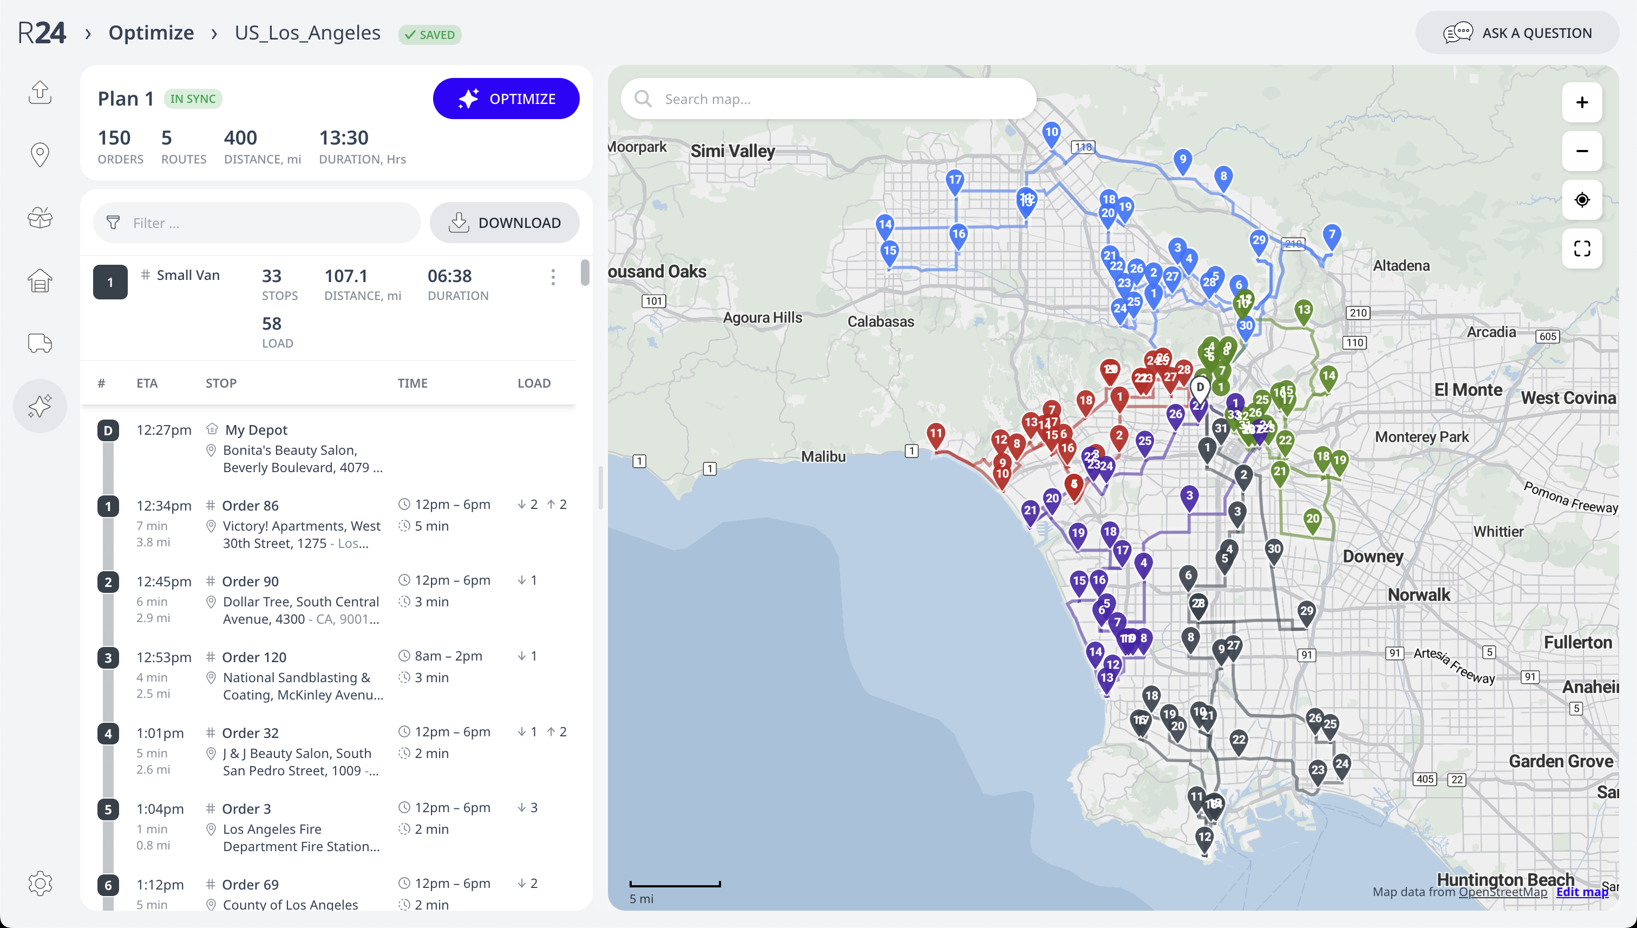Open the Edit map link

1582,891
